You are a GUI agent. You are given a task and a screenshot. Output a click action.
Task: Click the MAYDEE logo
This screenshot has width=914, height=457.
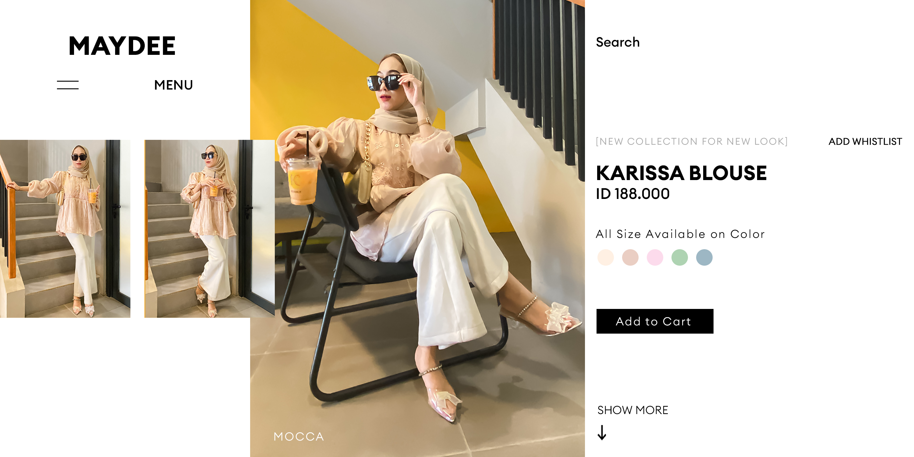click(x=122, y=46)
